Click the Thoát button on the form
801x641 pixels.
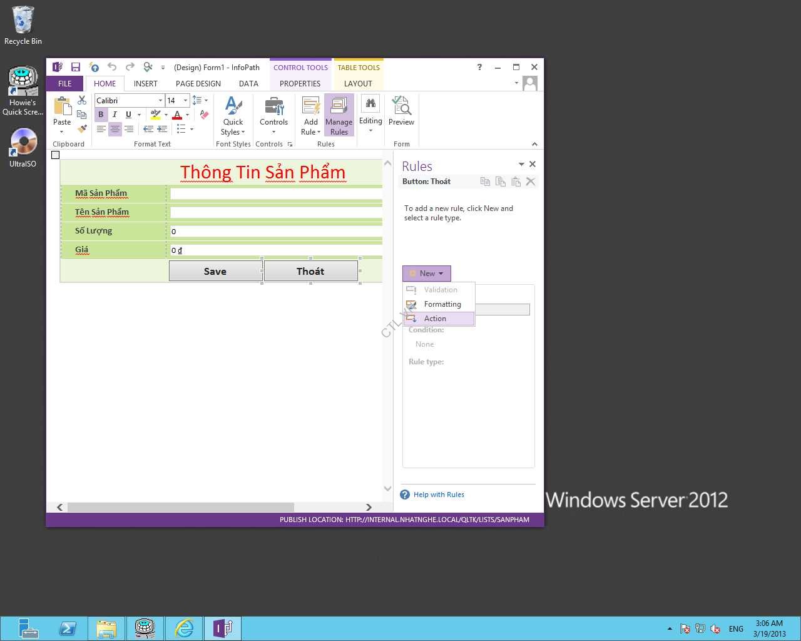click(x=310, y=271)
